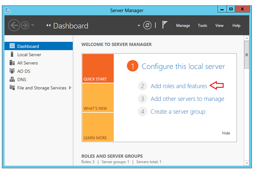The height and width of the screenshot is (174, 256).
Task: Click the Add roles and features link
Action: point(179,86)
